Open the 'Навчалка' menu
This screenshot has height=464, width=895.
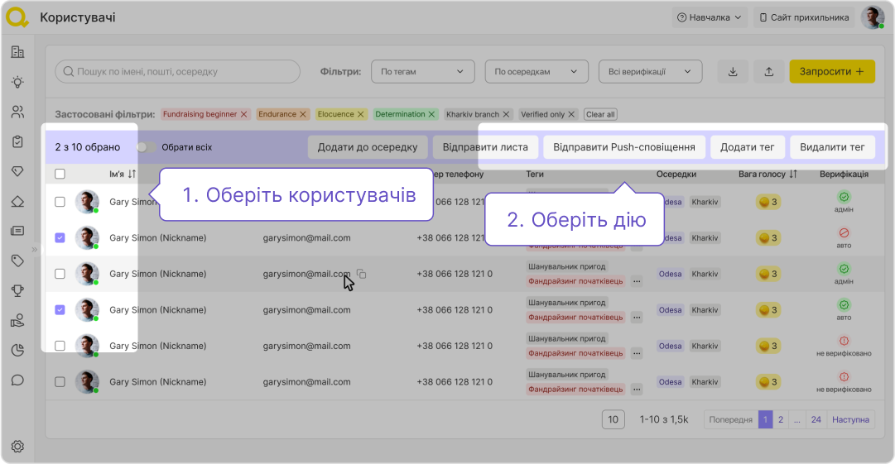(x=709, y=17)
